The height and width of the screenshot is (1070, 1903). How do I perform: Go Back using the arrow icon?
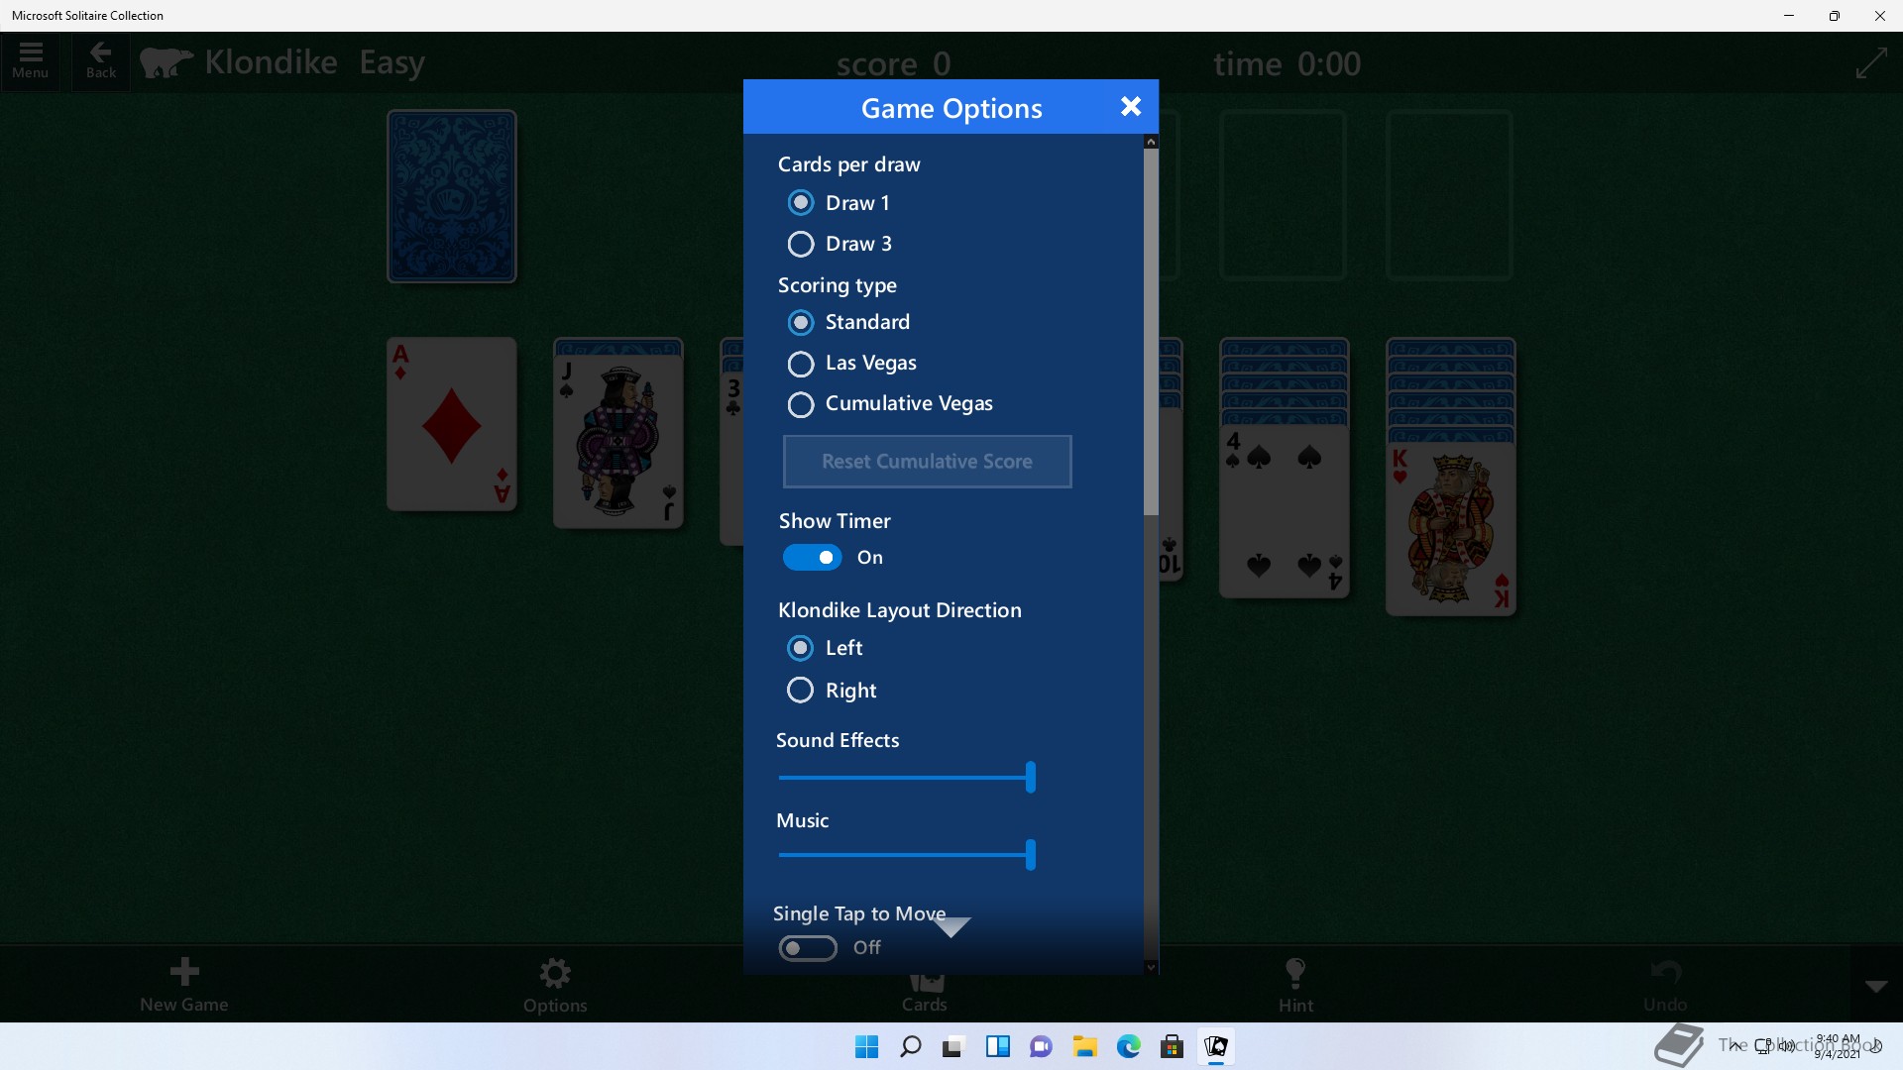coord(101,60)
